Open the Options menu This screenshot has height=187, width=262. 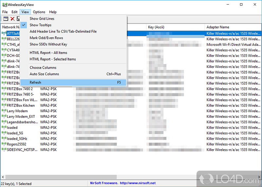pyautogui.click(x=39, y=12)
